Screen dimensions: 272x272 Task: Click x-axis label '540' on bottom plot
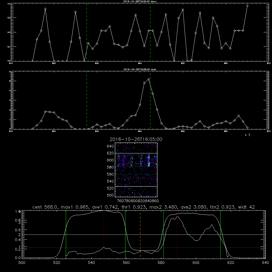click(x=91, y=263)
